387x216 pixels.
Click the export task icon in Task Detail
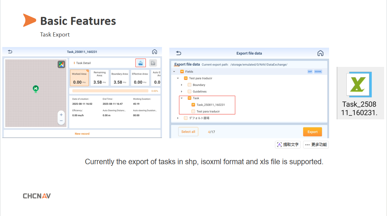(x=141, y=63)
